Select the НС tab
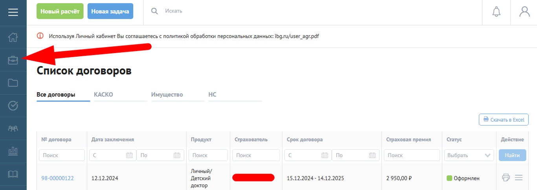The height and width of the screenshot is (190, 537). pos(213,95)
